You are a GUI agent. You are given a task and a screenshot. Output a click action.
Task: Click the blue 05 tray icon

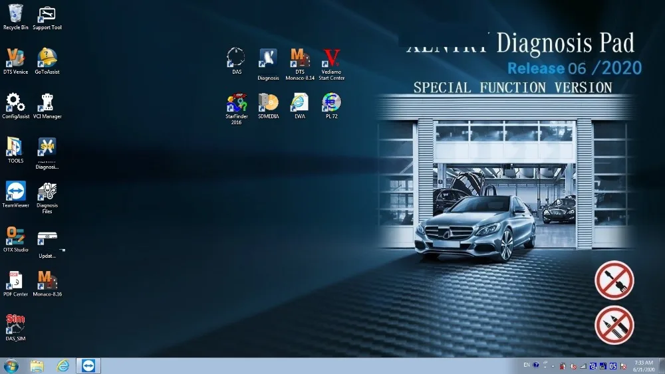pos(613,367)
